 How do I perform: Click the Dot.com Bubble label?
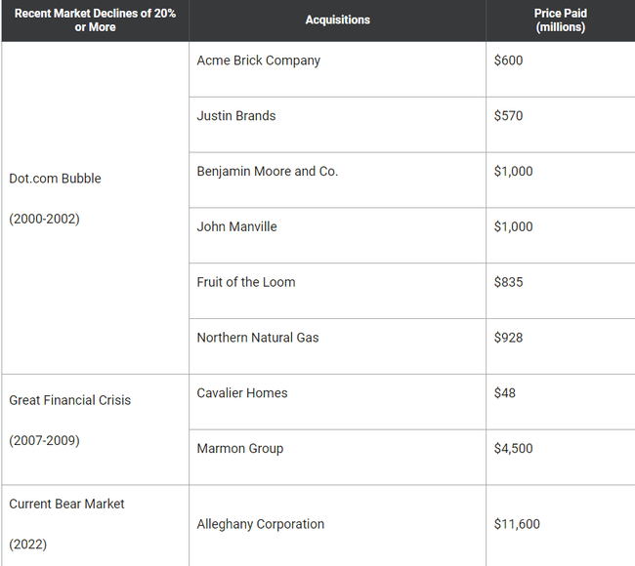(55, 179)
